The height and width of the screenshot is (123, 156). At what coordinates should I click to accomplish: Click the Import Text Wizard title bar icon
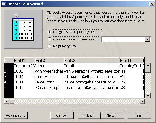pyautogui.click(x=4, y=4)
